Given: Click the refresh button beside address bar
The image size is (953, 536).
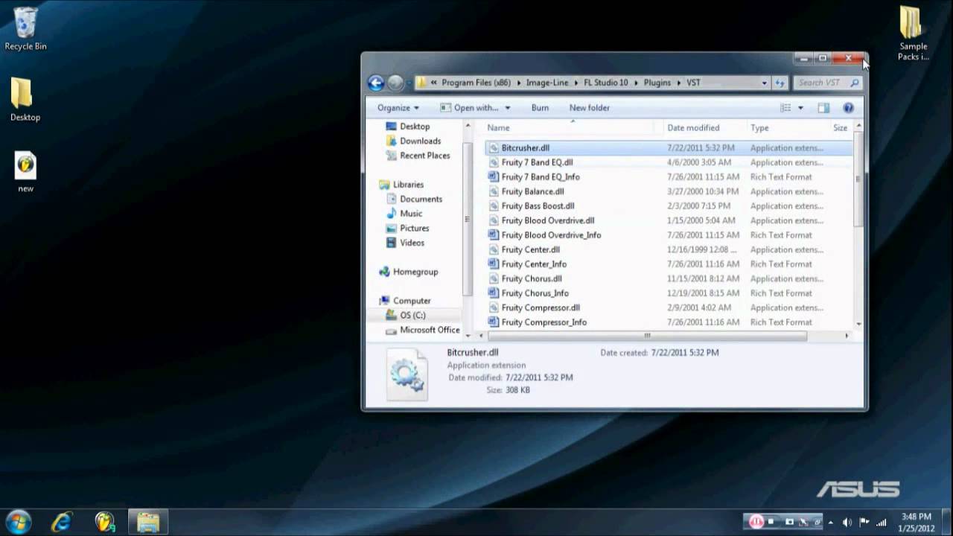Looking at the screenshot, I should pyautogui.click(x=780, y=83).
